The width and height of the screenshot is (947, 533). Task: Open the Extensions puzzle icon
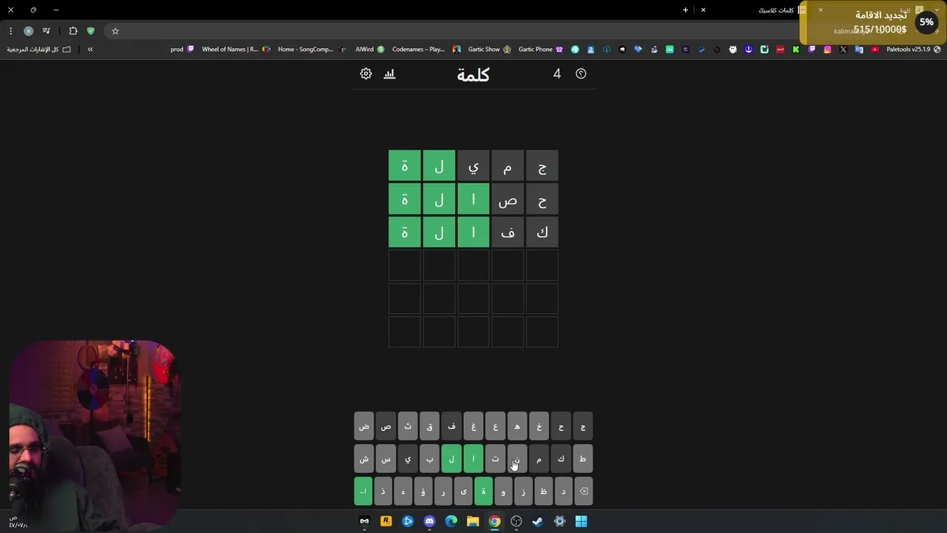(73, 31)
